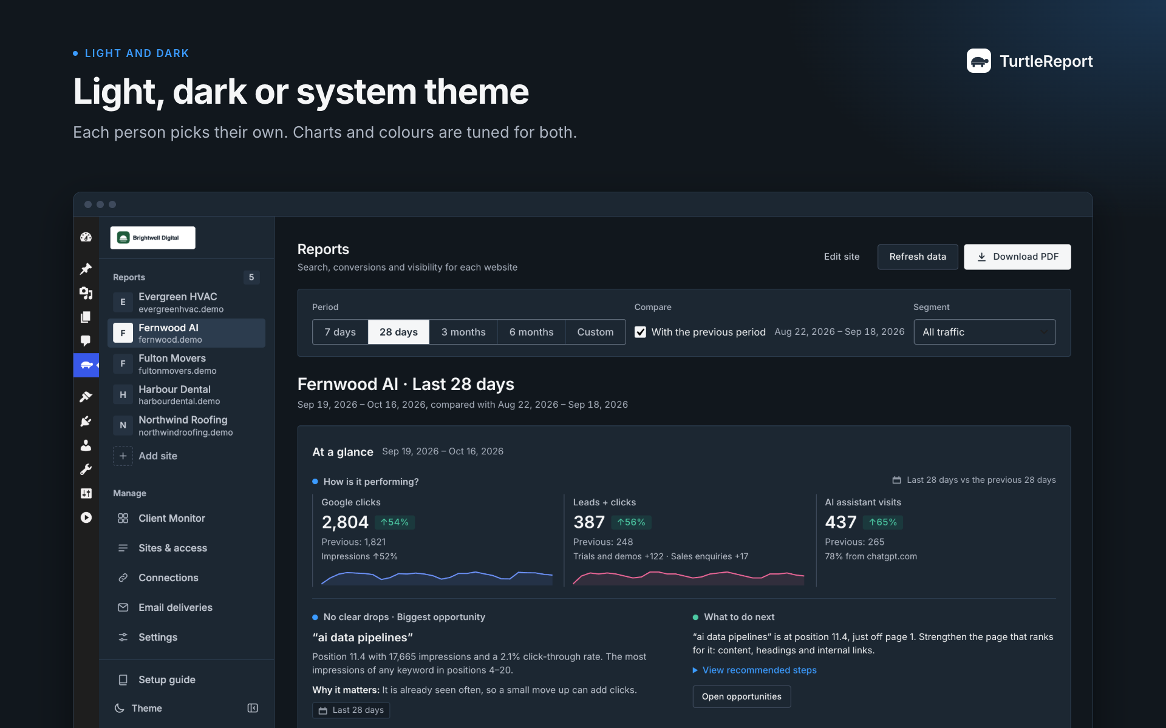The image size is (1166, 728).
Task: Open the Evergreen HVAC report
Action: click(x=186, y=302)
